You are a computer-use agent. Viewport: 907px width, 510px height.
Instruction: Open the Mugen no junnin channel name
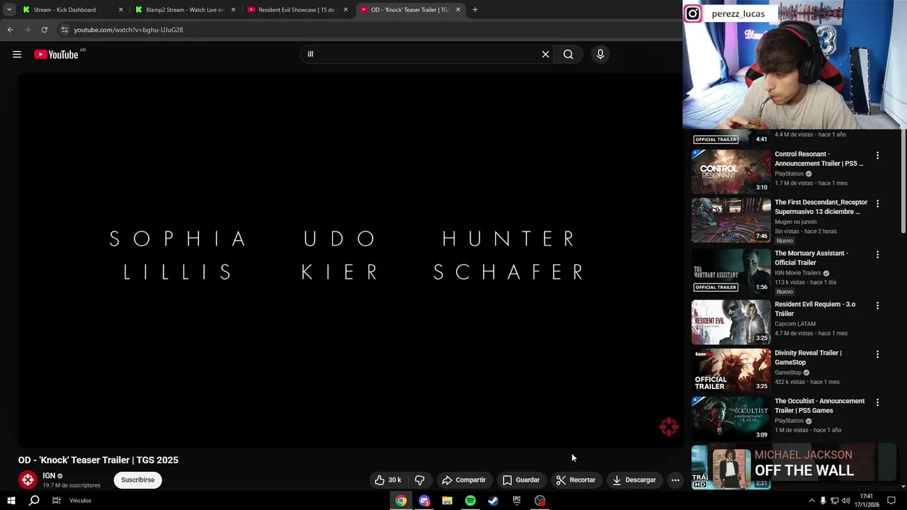click(x=796, y=222)
